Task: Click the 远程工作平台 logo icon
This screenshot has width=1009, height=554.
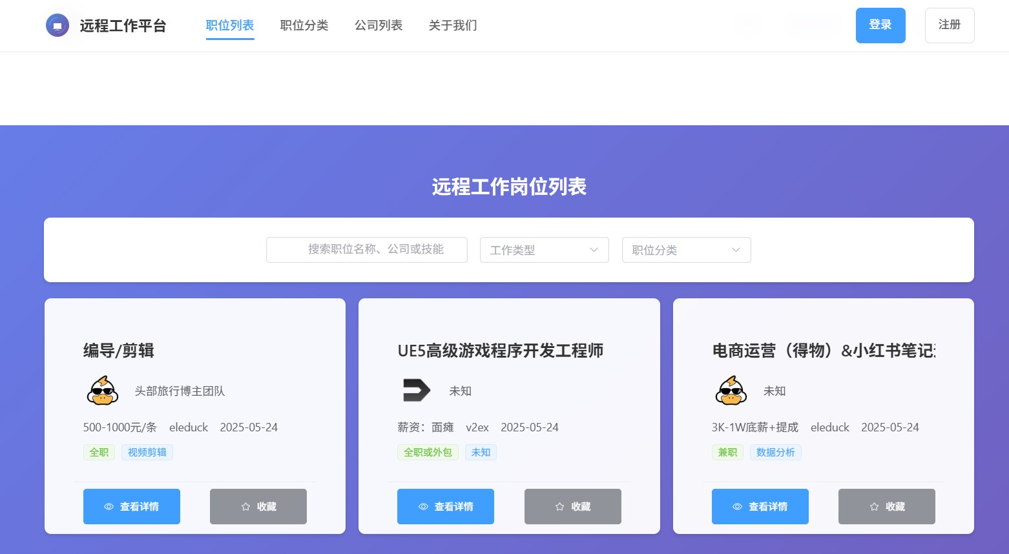Action: [x=57, y=25]
